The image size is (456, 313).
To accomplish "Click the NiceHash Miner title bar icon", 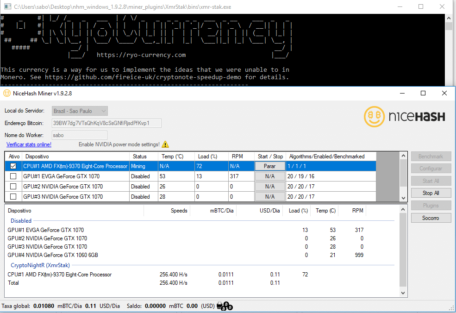I will [7, 93].
